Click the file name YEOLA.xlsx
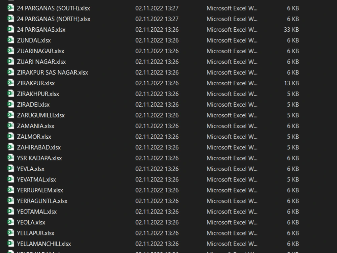Screen dimensions: 337x253 (x=31, y=222)
